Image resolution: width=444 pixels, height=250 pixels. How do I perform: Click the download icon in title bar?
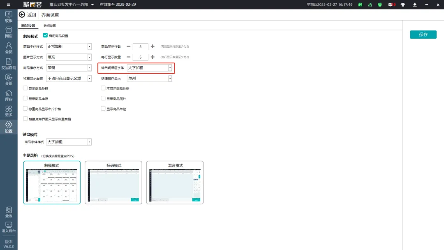click(x=415, y=5)
